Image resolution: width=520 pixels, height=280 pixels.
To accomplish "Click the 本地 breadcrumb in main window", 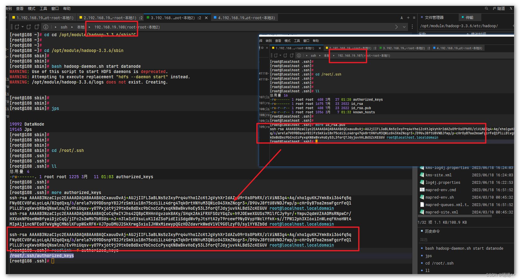I will [80, 27].
